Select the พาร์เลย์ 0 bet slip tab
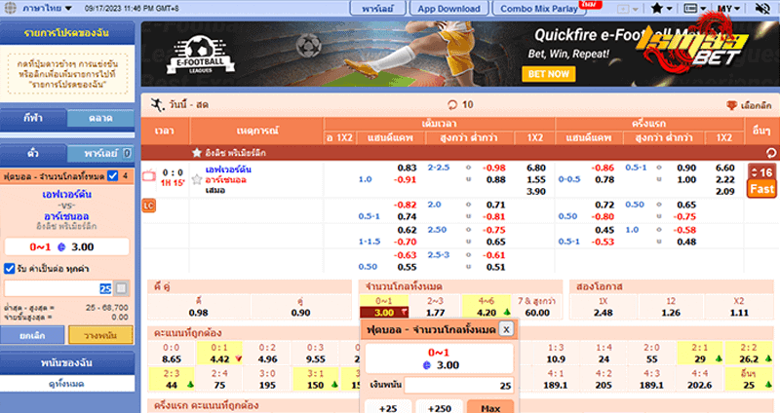Viewport: 780px width, 413px height. point(100,154)
